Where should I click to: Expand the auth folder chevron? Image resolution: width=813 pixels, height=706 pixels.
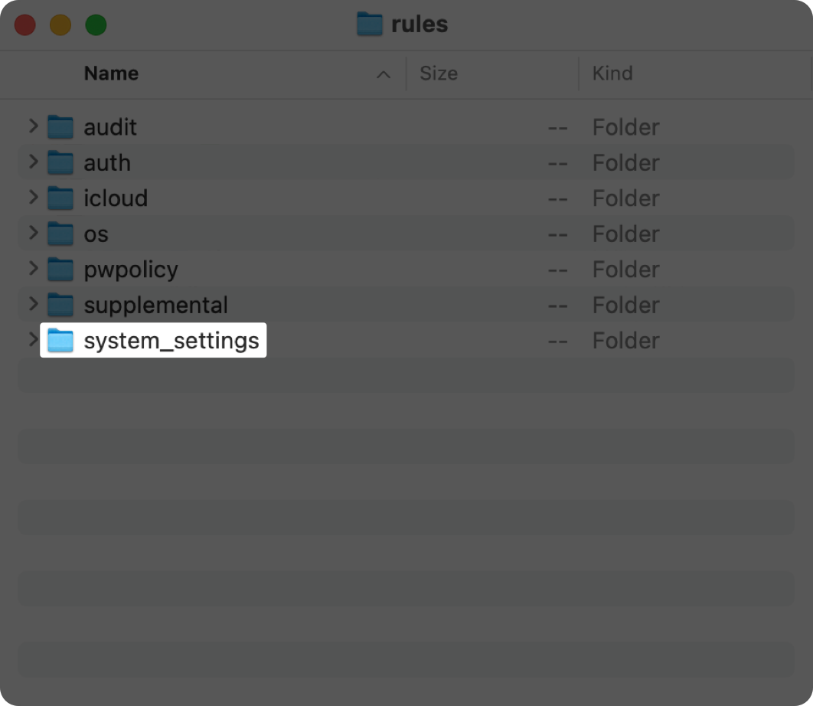[x=33, y=162]
